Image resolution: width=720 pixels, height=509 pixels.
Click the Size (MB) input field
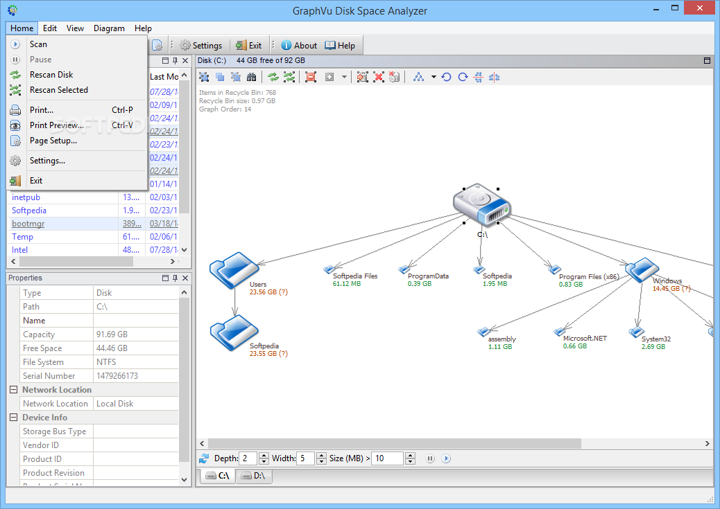click(x=388, y=458)
